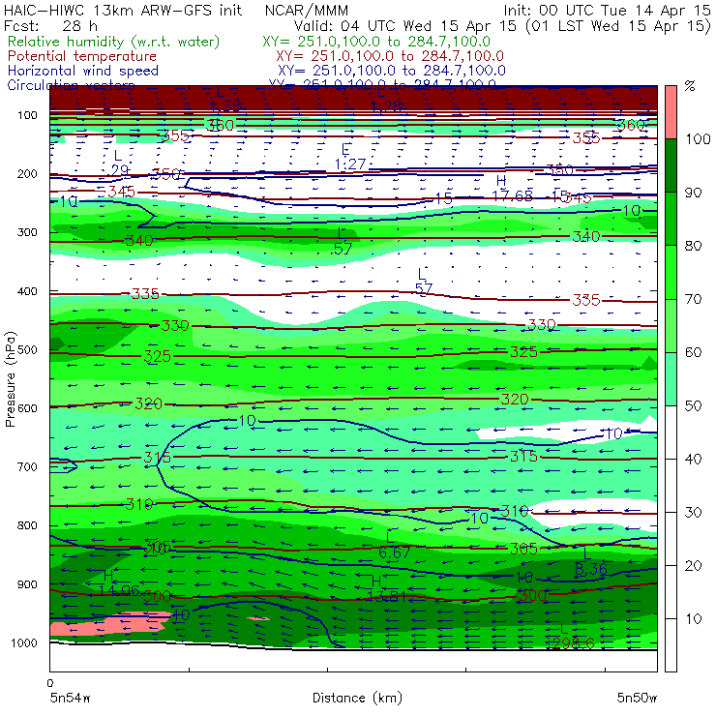This screenshot has height=716, width=716.
Task: Click the green 'Relative humidity (w.r.t. water)' legend
Action: coord(114,42)
